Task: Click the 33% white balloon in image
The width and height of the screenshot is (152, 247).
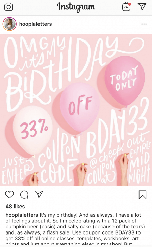Action: click(33, 130)
